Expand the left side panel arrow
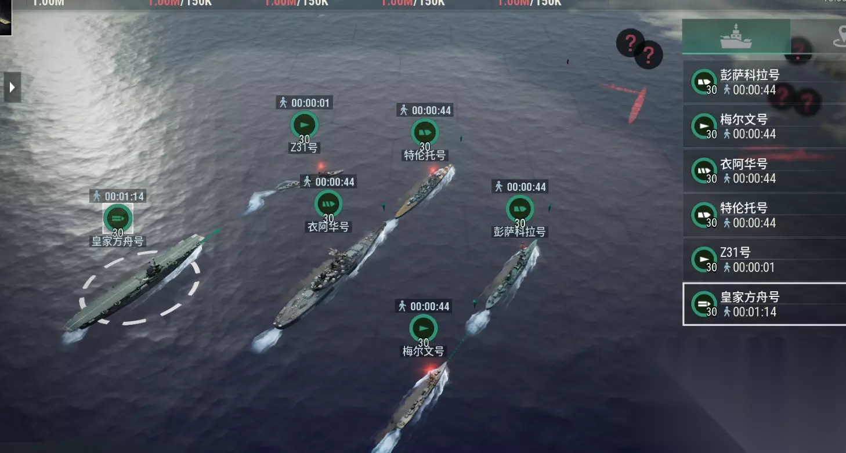Screen dimensions: 846x453 pyautogui.click(x=12, y=88)
